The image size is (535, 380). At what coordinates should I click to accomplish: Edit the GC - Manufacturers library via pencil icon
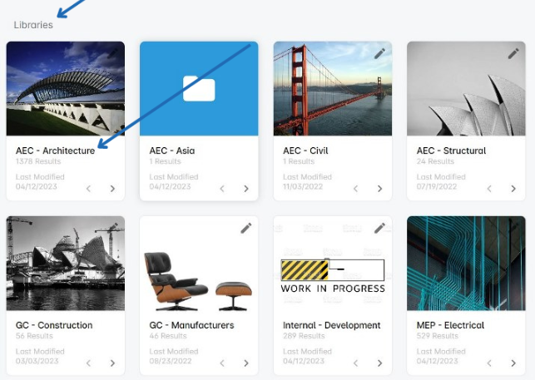(246, 228)
